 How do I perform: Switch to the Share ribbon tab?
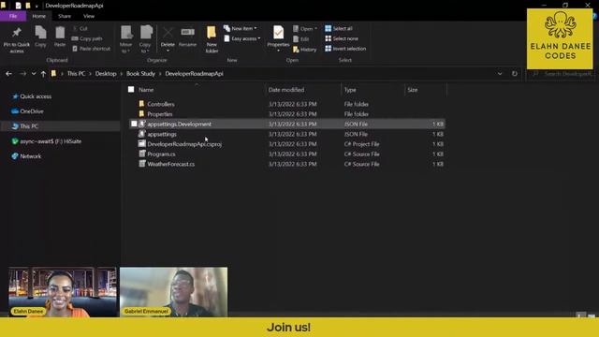tap(65, 16)
